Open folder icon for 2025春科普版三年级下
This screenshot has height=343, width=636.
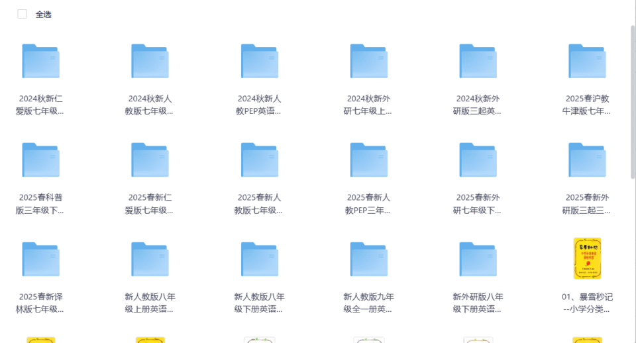pos(40,160)
